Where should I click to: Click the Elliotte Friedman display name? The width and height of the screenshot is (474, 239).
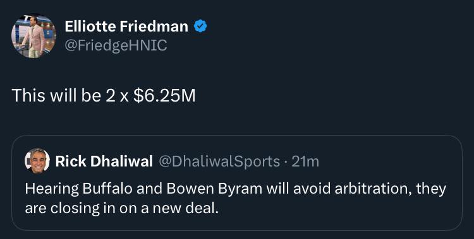pyautogui.click(x=126, y=26)
